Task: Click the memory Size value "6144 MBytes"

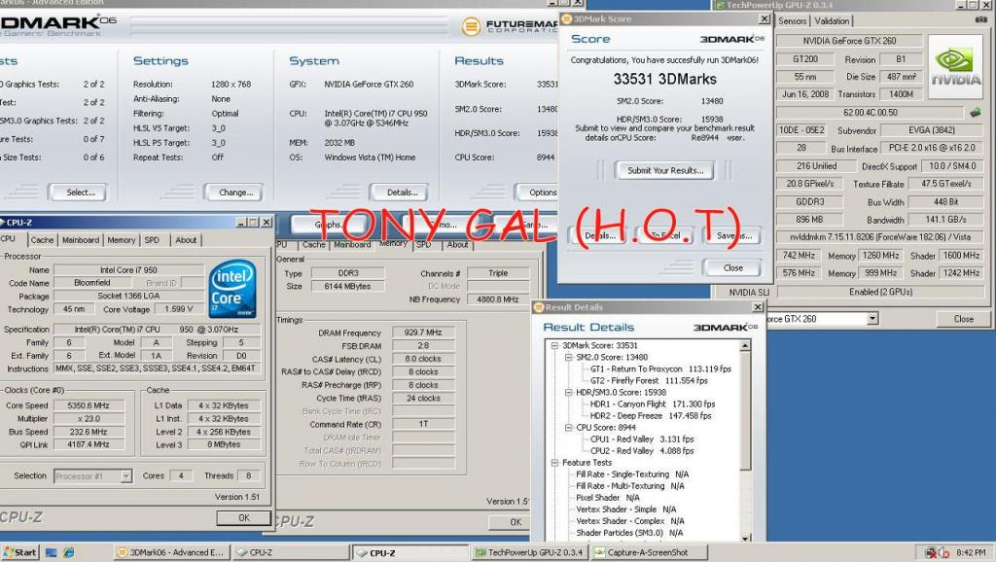Action: click(347, 287)
